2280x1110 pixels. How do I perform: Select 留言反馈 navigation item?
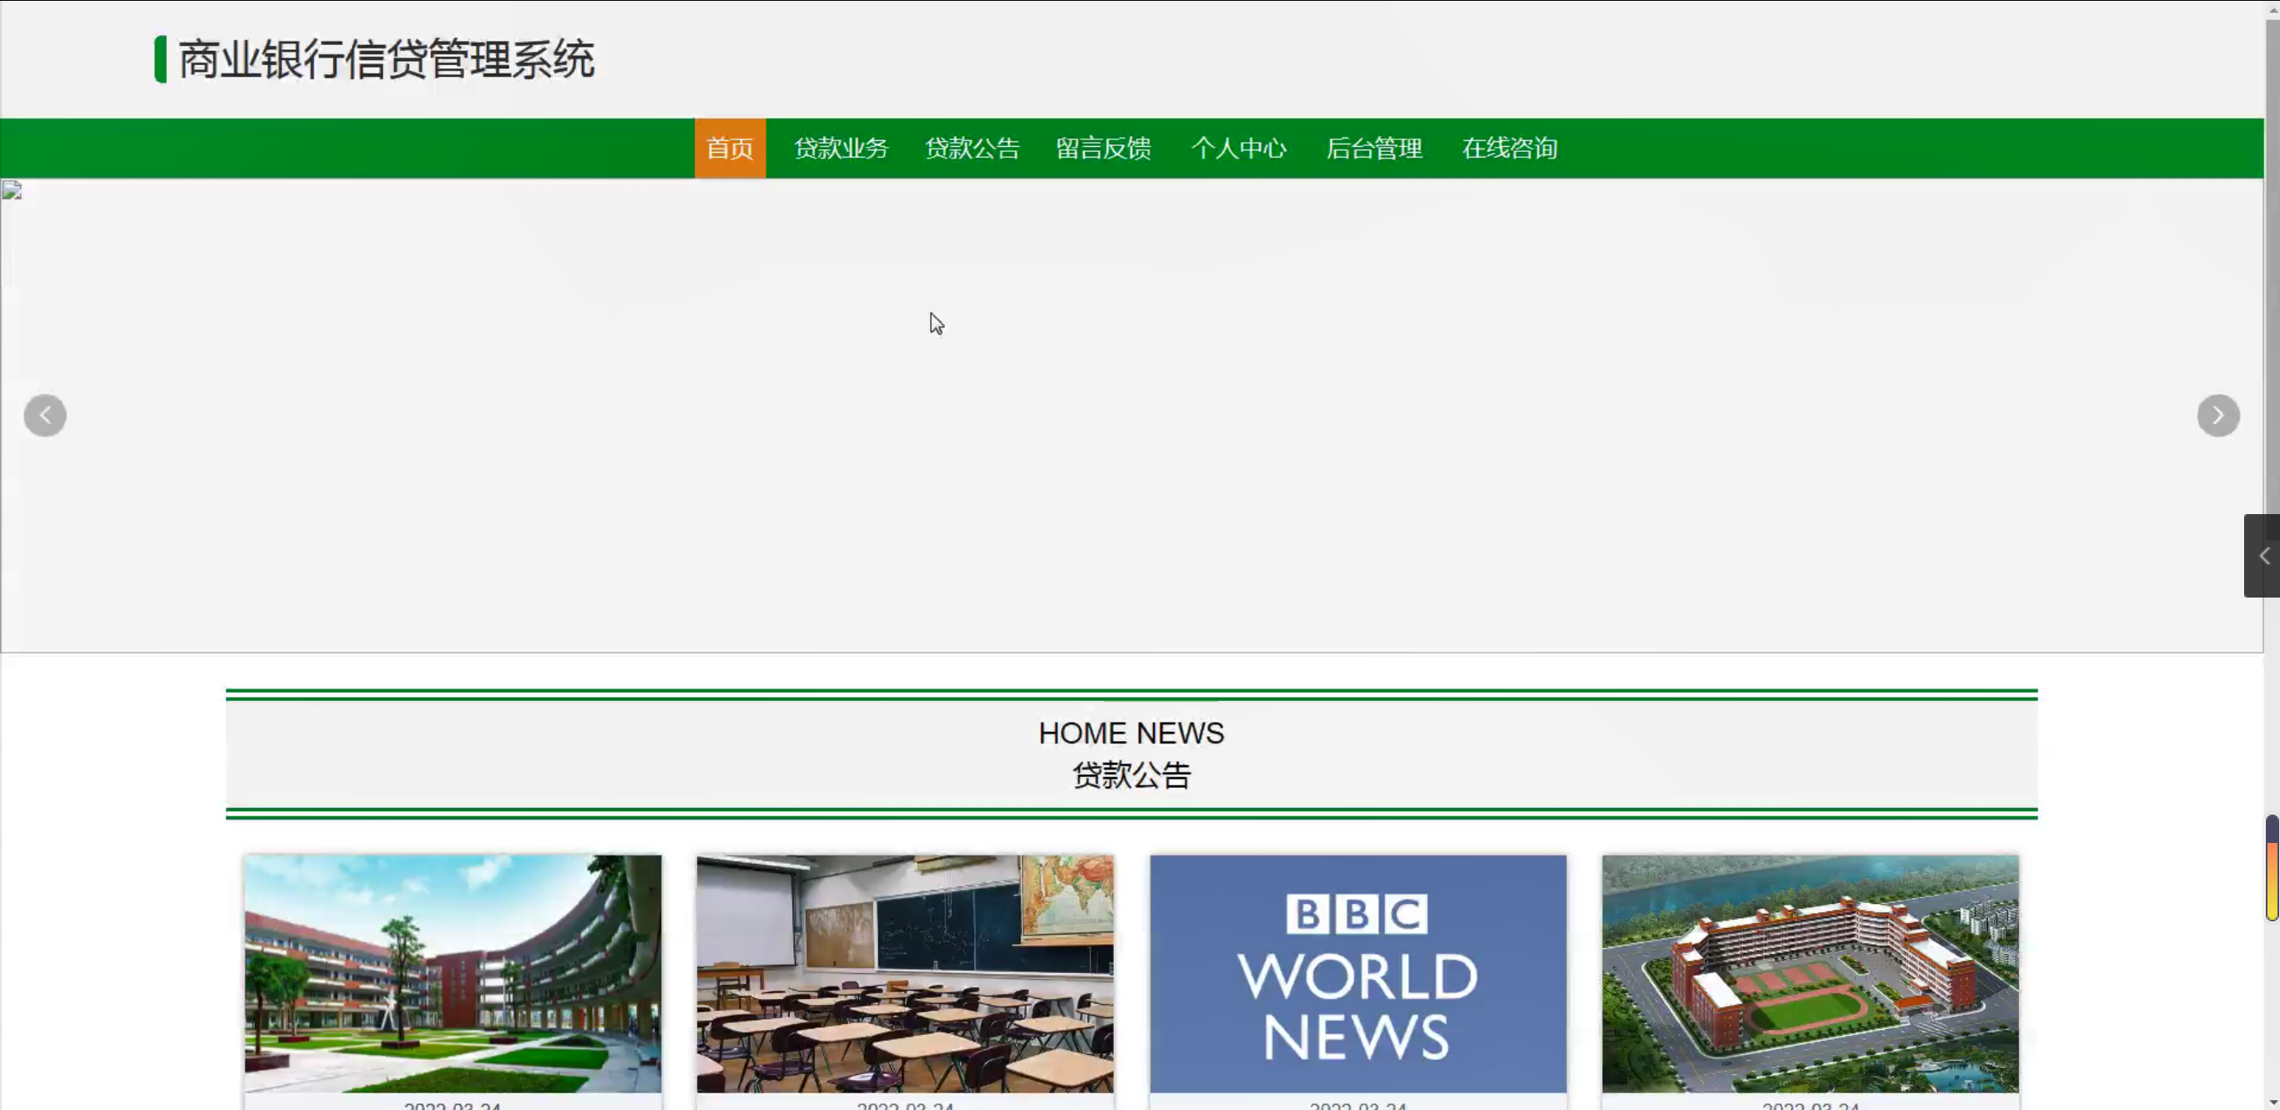(x=1103, y=149)
